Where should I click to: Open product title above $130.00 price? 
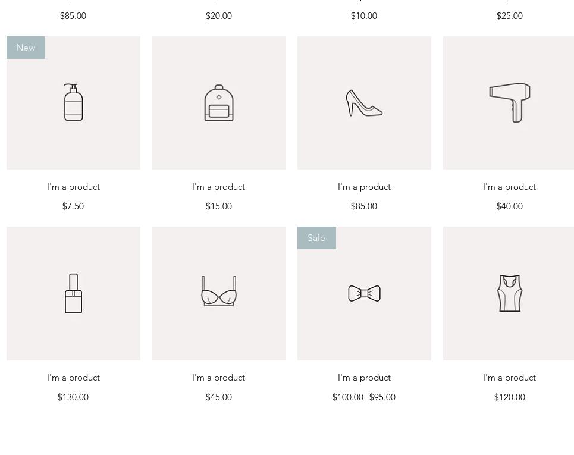[73, 378]
